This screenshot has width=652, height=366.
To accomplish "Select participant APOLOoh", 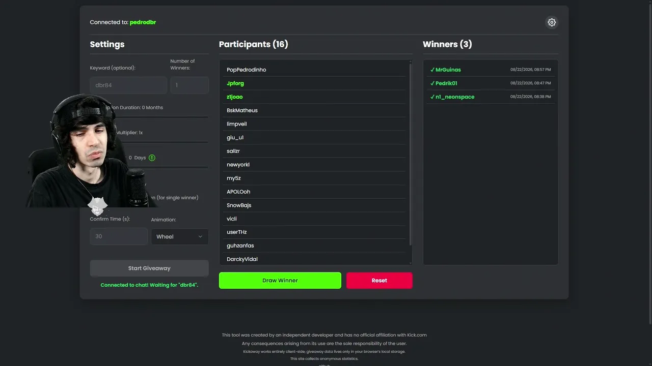I will point(315,192).
